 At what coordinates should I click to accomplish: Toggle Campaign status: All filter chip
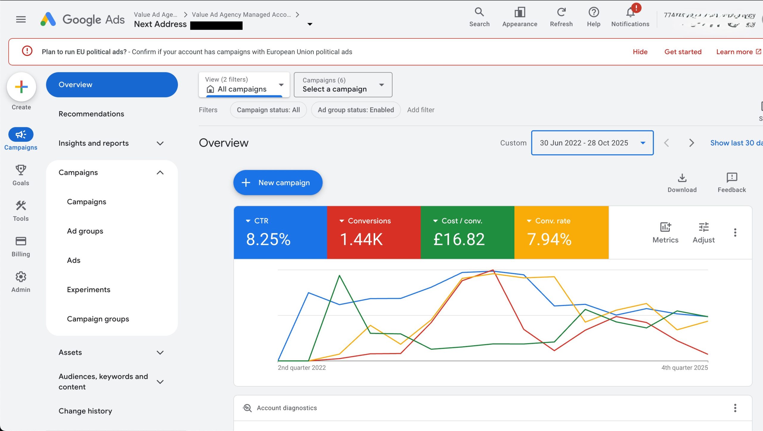(268, 110)
